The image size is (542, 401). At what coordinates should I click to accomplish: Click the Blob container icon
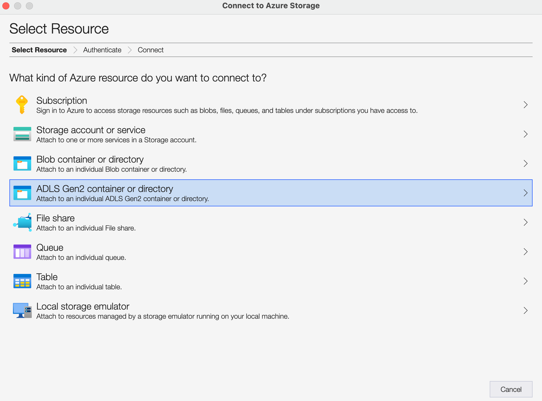point(22,163)
